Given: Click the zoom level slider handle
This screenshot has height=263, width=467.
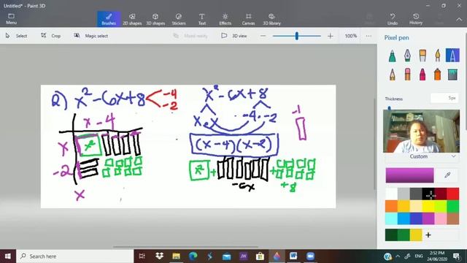Looking at the screenshot, I should point(297,36).
